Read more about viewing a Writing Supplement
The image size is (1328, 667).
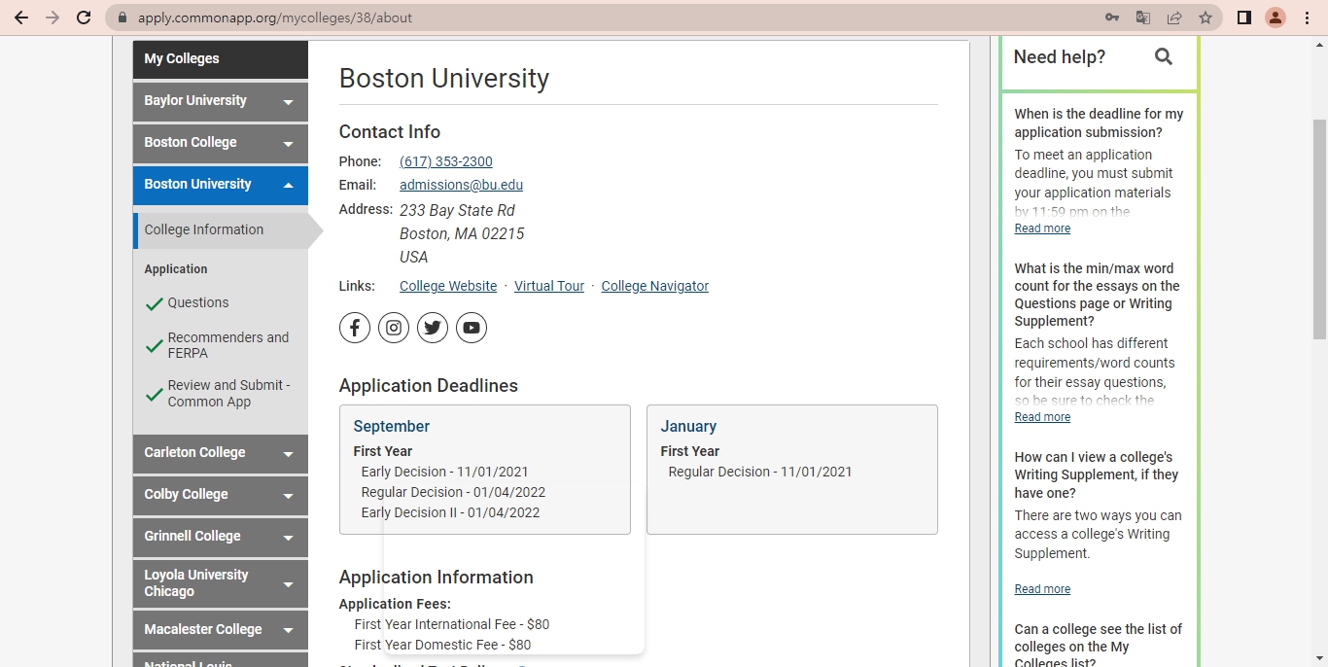(1042, 589)
